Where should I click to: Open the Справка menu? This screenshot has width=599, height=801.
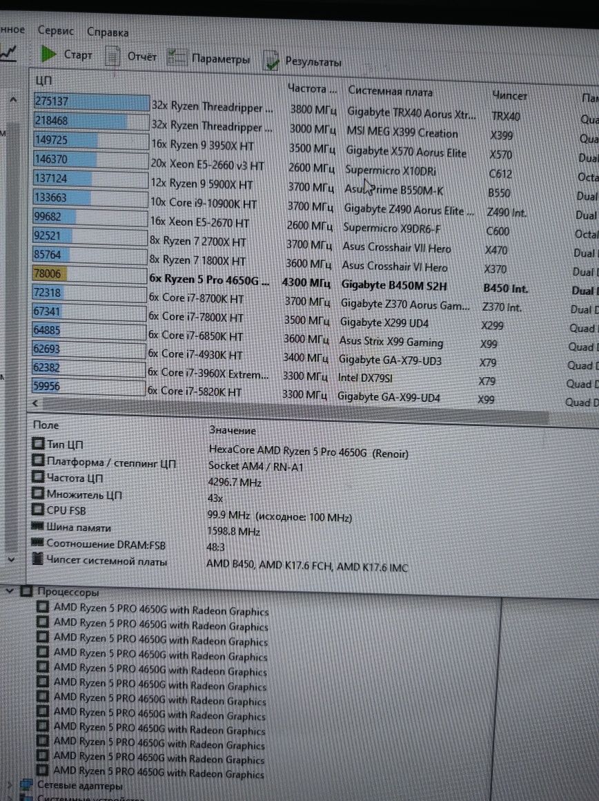(x=108, y=32)
